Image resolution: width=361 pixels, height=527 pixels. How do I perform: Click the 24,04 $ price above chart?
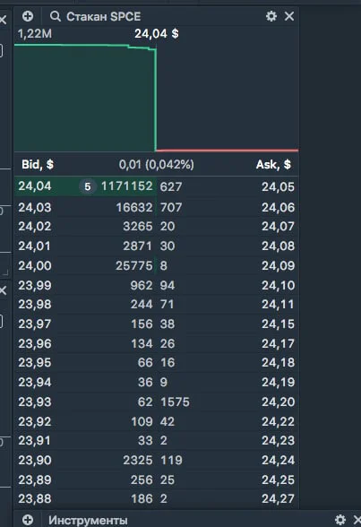click(x=157, y=34)
